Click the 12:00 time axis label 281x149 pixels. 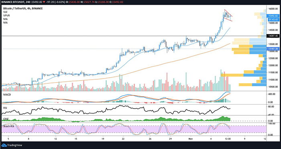coord(228,139)
